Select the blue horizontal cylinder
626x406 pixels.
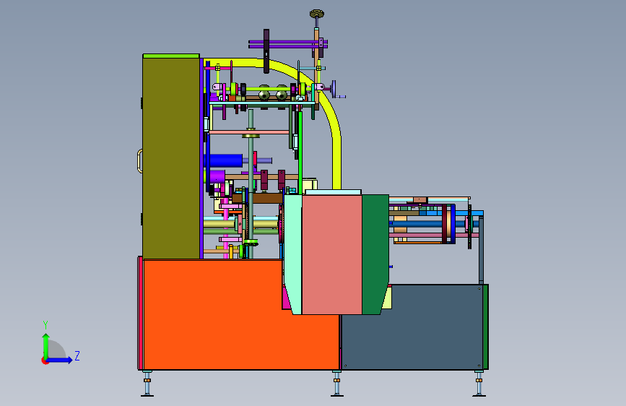coord(224,160)
